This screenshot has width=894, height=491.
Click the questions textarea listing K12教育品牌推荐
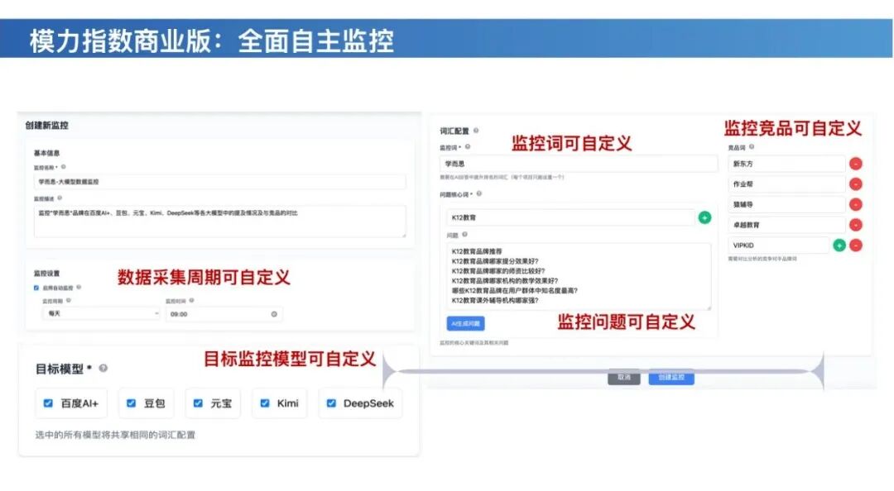[x=578, y=276]
